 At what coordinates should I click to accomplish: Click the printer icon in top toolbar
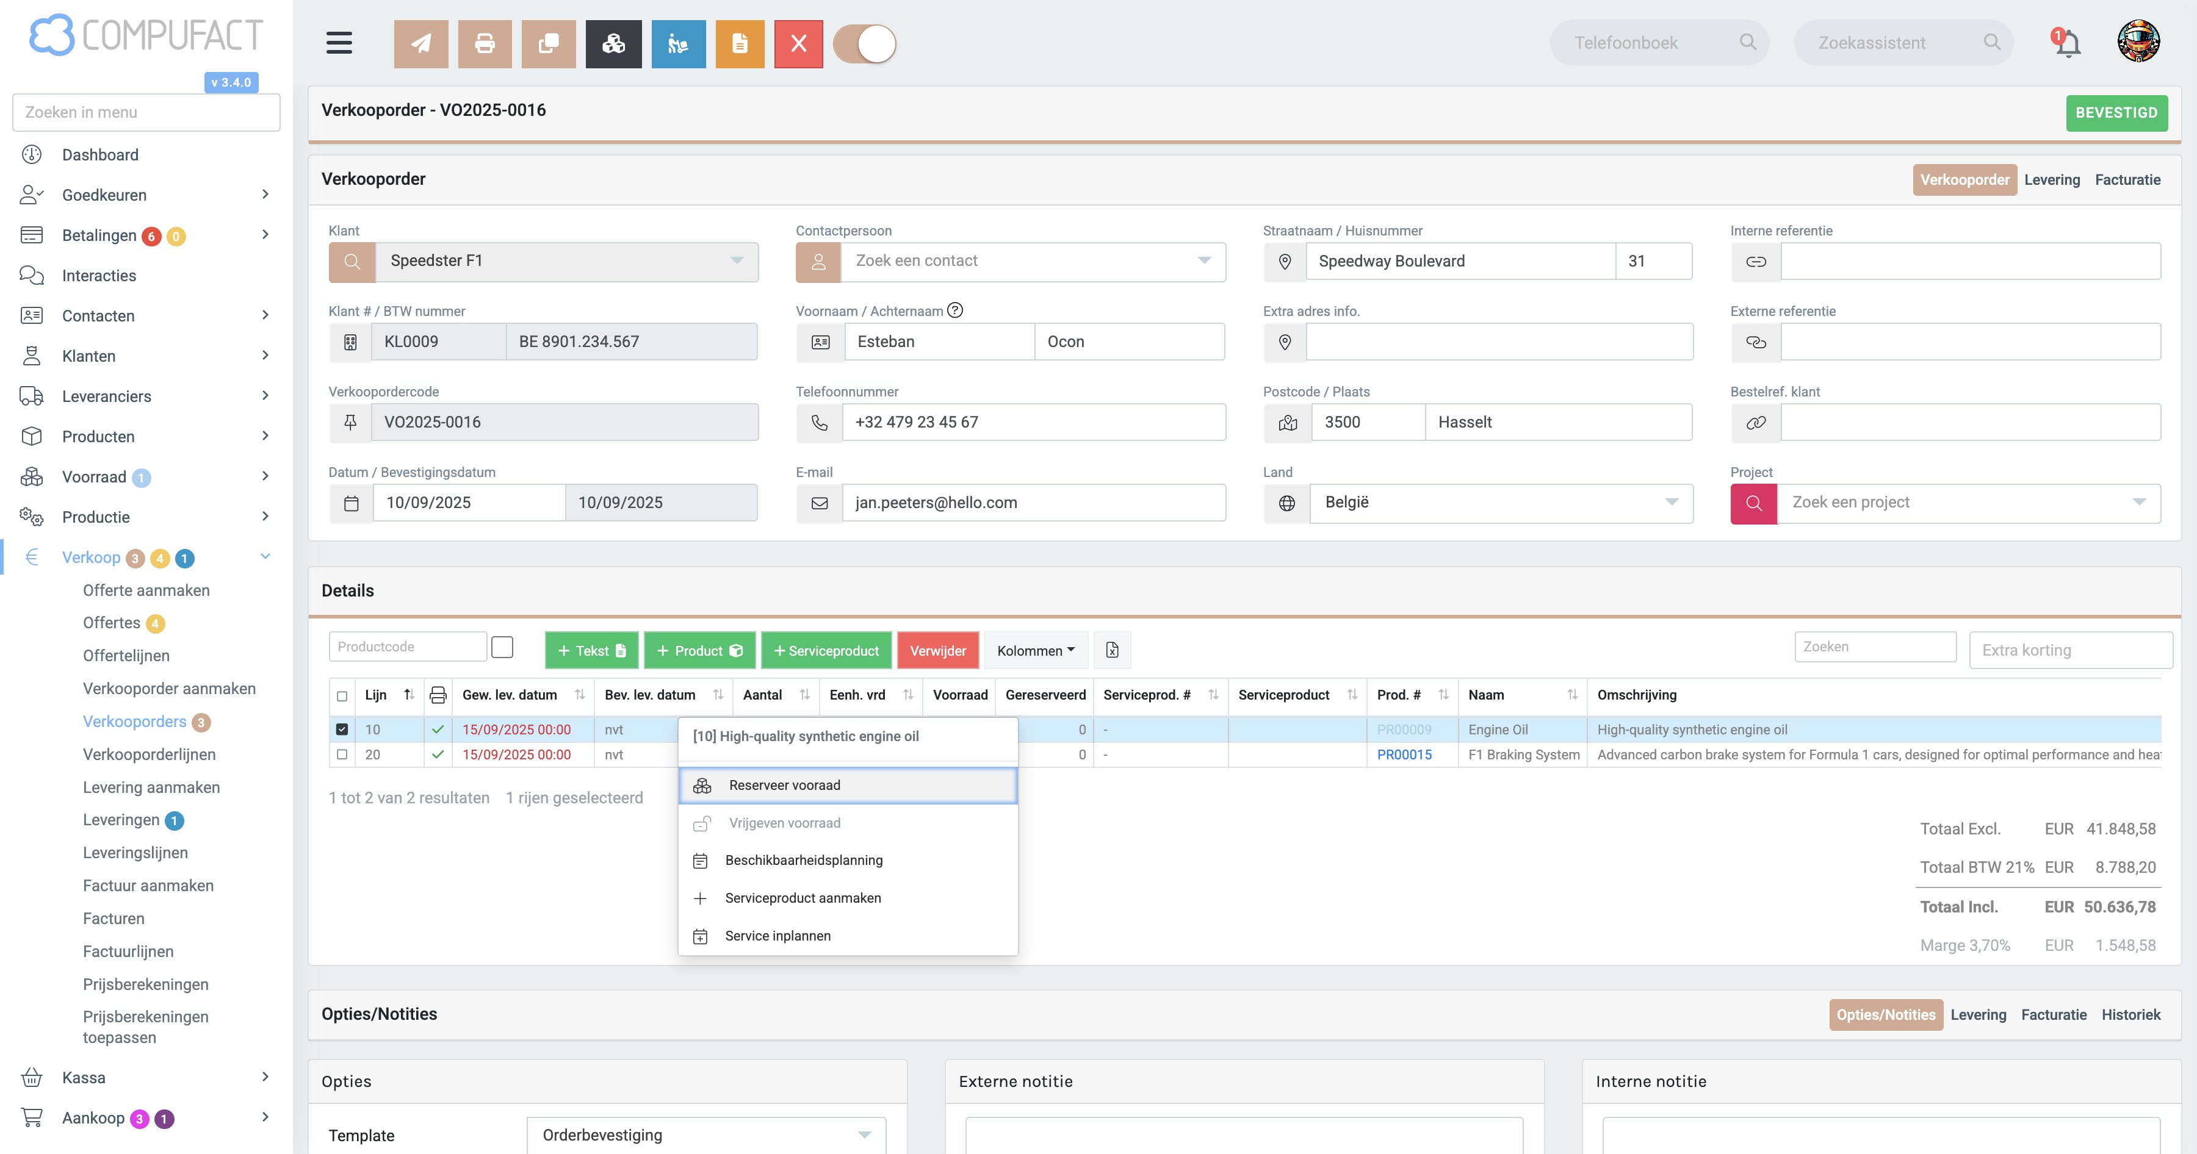[x=485, y=43]
